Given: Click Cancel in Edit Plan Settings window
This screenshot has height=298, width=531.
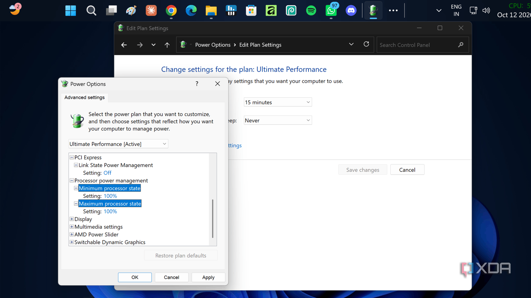Looking at the screenshot, I should 407,170.
